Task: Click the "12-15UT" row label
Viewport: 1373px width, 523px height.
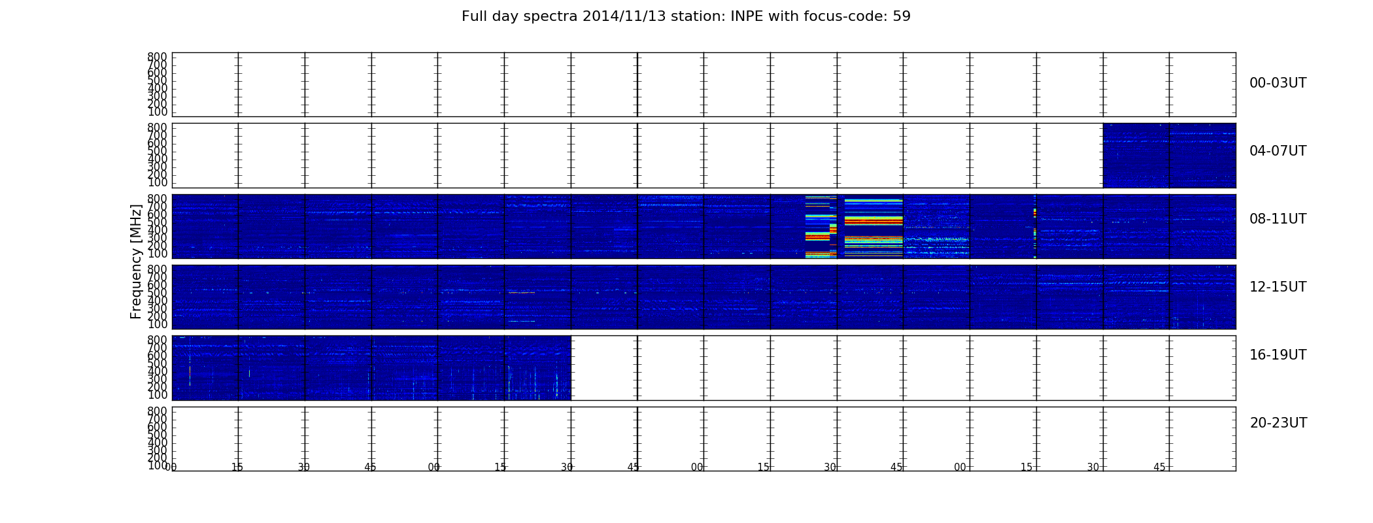Action: click(1278, 287)
